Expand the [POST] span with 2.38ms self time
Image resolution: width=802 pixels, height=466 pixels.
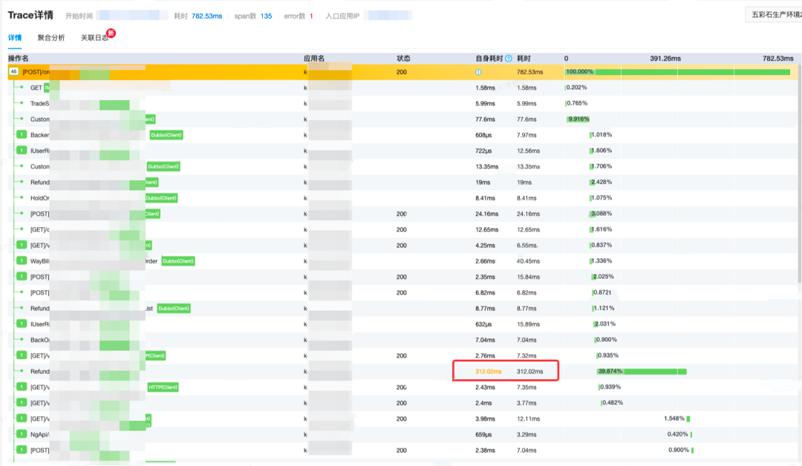click(x=22, y=450)
